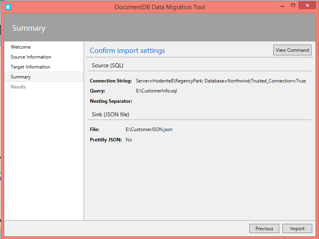Click the Import button
The width and height of the screenshot is (319, 239).
point(297,228)
